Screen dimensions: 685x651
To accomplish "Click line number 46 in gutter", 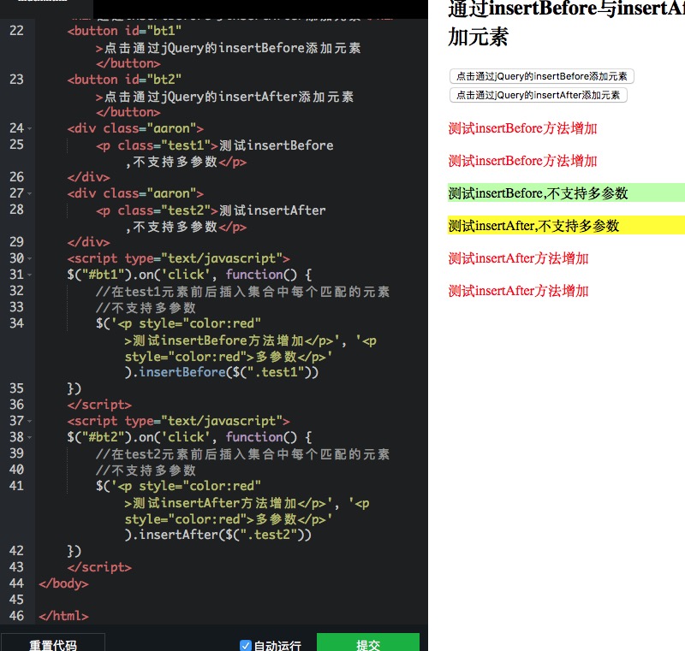I will [16, 616].
